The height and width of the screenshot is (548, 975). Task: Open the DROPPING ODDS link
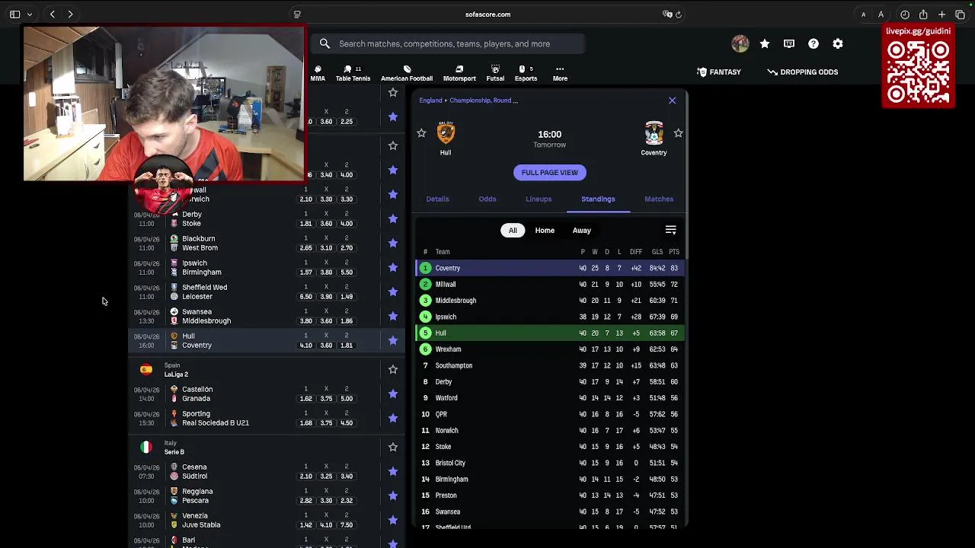[802, 72]
